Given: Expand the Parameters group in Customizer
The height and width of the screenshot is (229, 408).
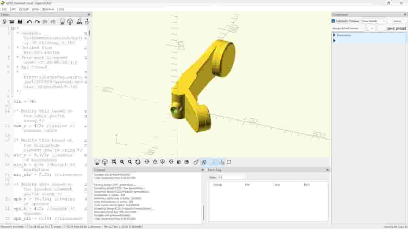Looking at the screenshot, I should [x=334, y=35].
